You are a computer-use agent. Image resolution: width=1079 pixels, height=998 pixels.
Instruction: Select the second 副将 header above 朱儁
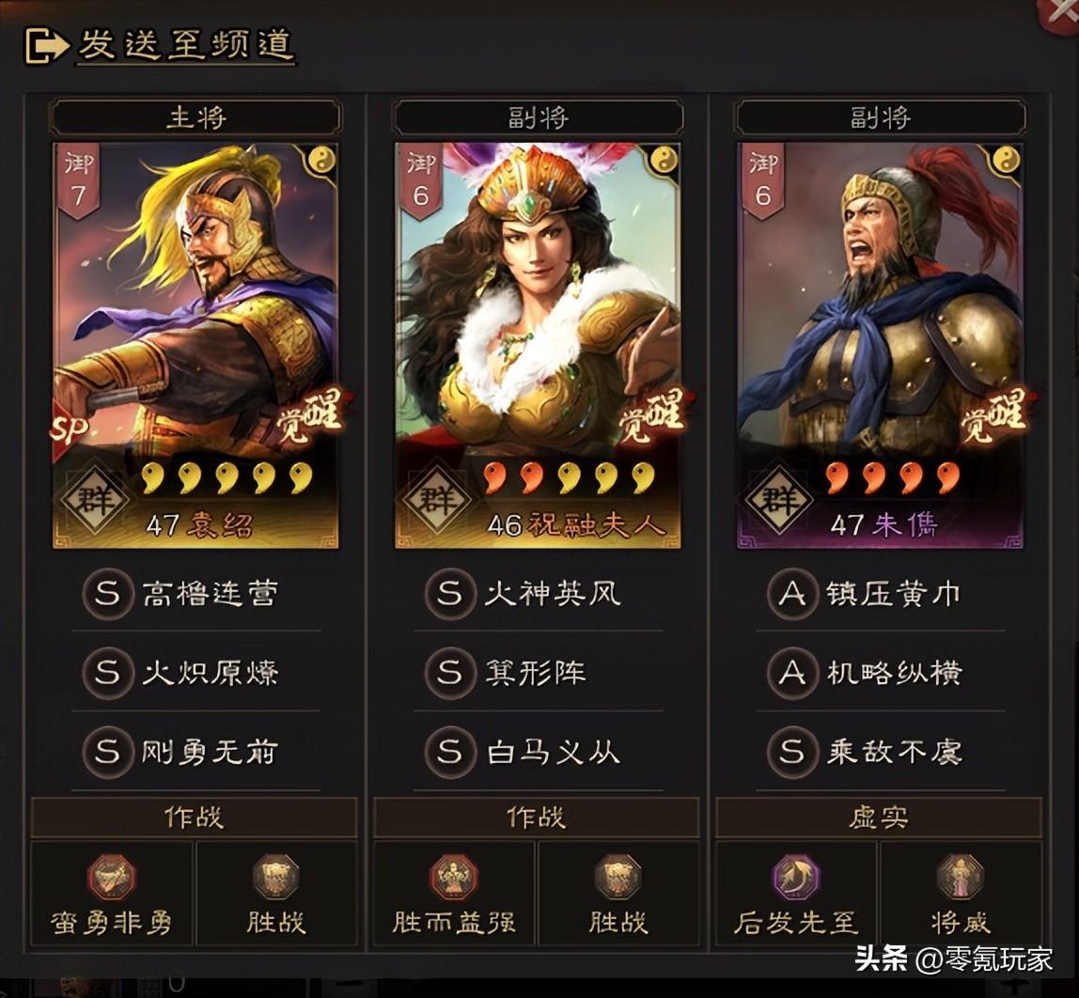pos(880,117)
